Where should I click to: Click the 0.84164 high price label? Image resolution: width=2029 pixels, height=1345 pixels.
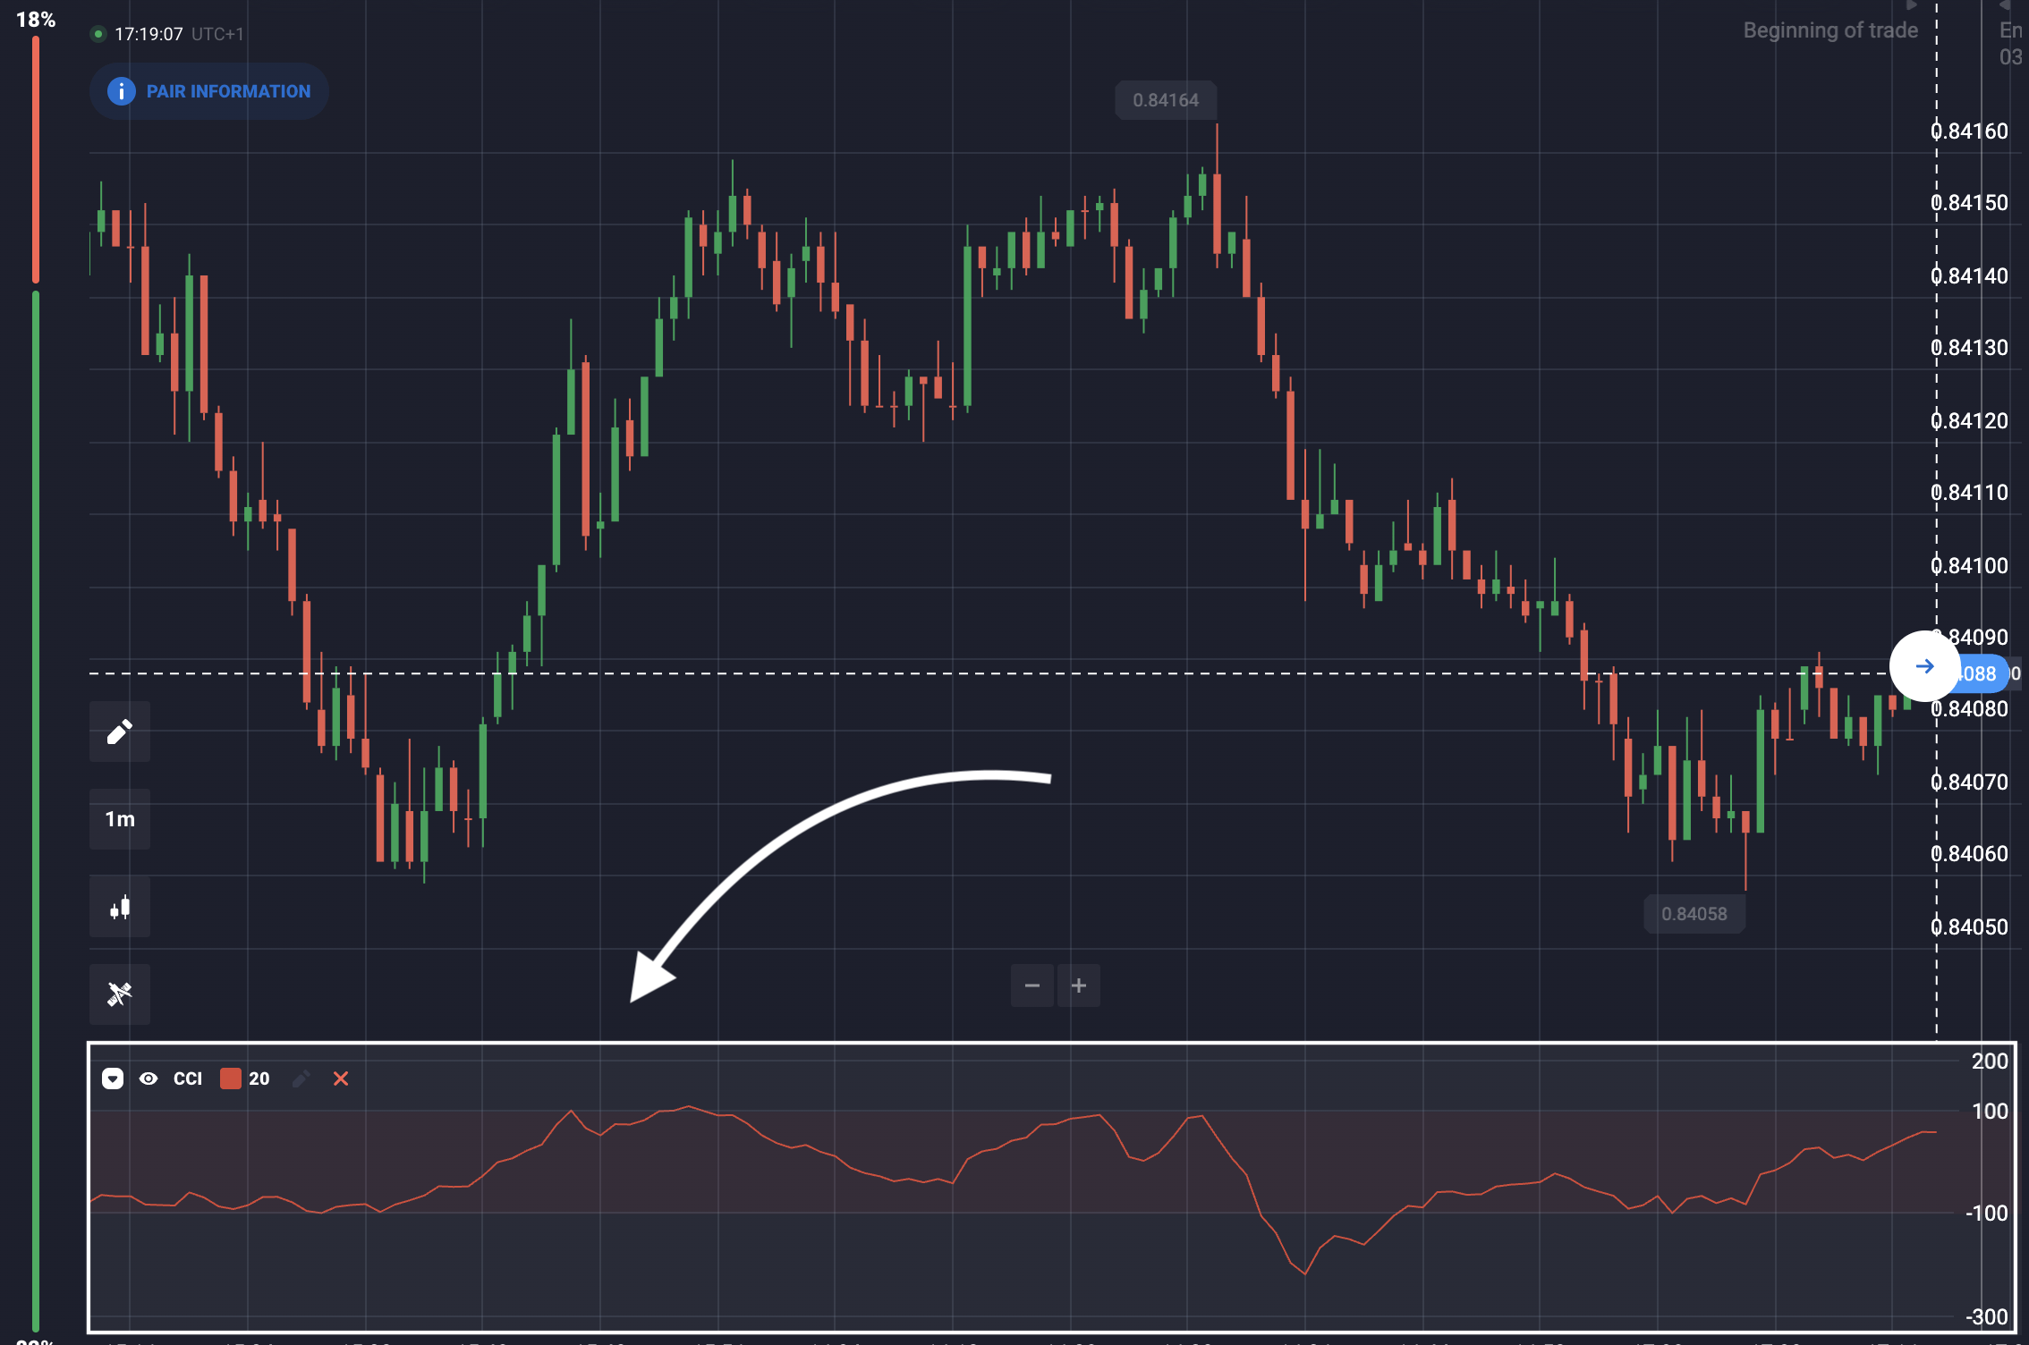[x=1166, y=100]
